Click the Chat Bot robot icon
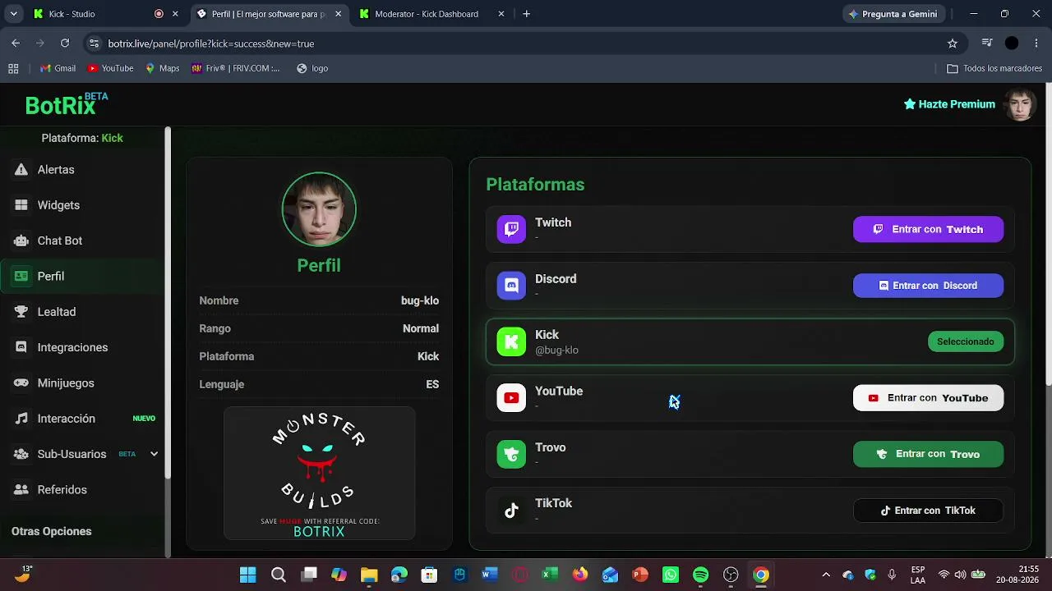1052x591 pixels. (x=21, y=241)
